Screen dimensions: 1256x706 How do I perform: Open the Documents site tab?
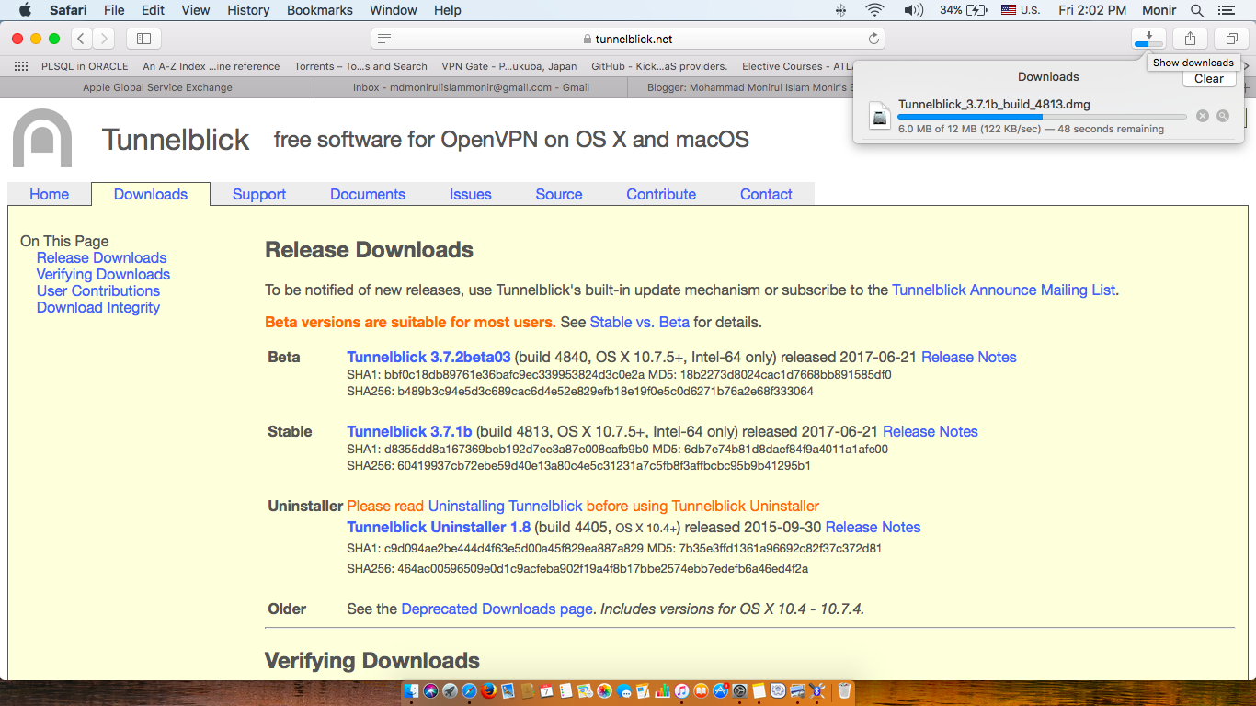[368, 194]
